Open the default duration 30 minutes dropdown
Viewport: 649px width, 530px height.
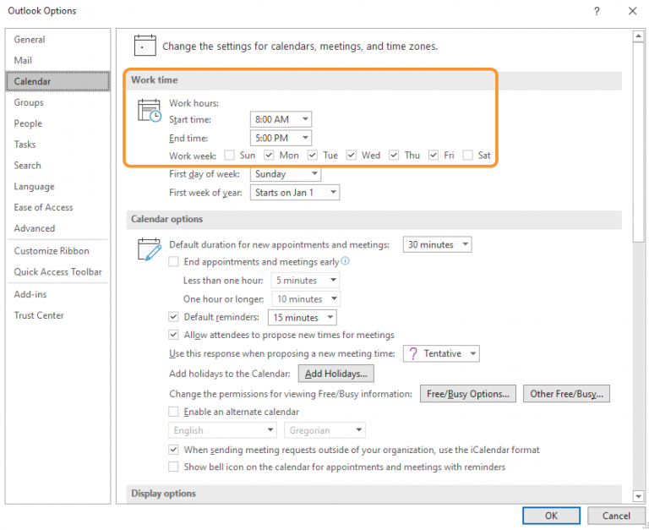tap(437, 244)
